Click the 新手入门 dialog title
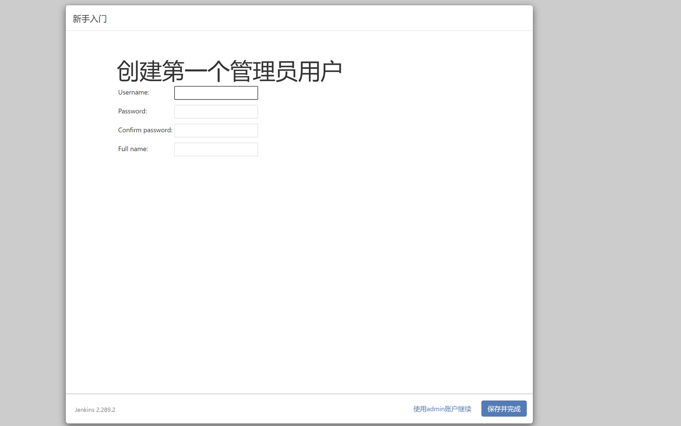 click(90, 19)
